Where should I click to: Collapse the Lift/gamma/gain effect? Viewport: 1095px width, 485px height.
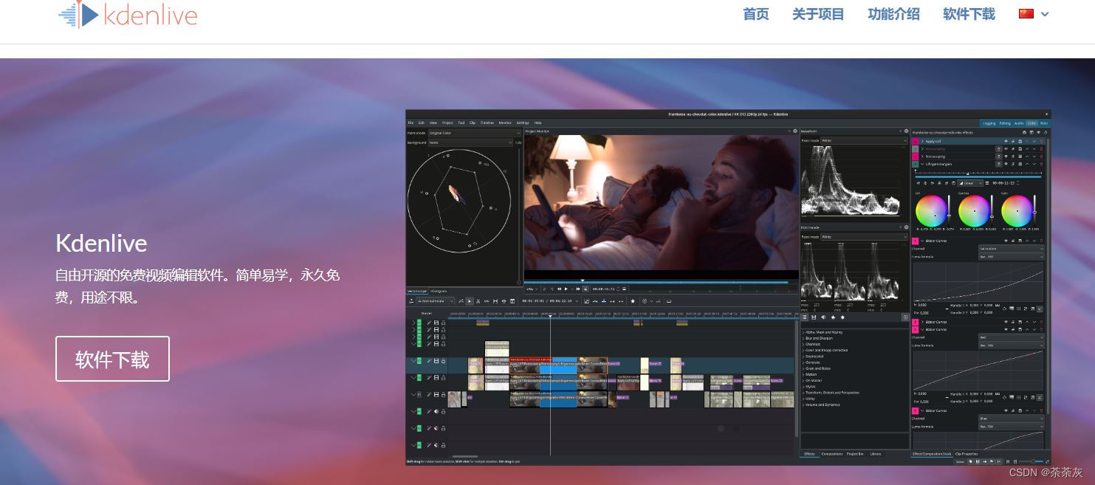923,164
